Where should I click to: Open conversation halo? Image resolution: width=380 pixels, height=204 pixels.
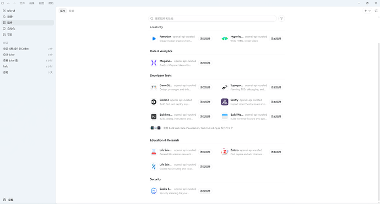(x=28, y=66)
